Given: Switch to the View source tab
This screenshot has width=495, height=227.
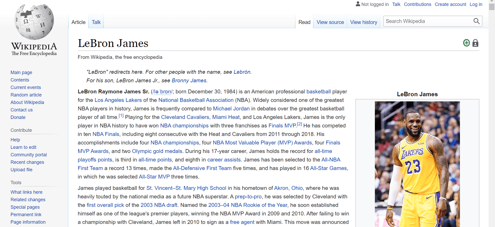Looking at the screenshot, I should point(330,22).
